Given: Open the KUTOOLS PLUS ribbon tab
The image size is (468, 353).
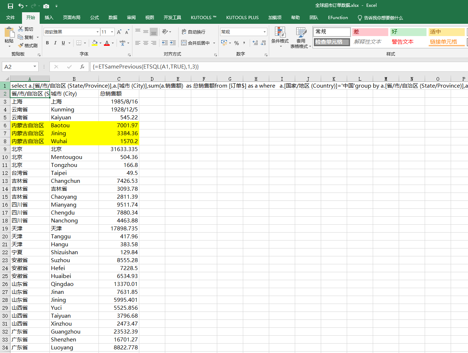Looking at the screenshot, I should point(242,18).
